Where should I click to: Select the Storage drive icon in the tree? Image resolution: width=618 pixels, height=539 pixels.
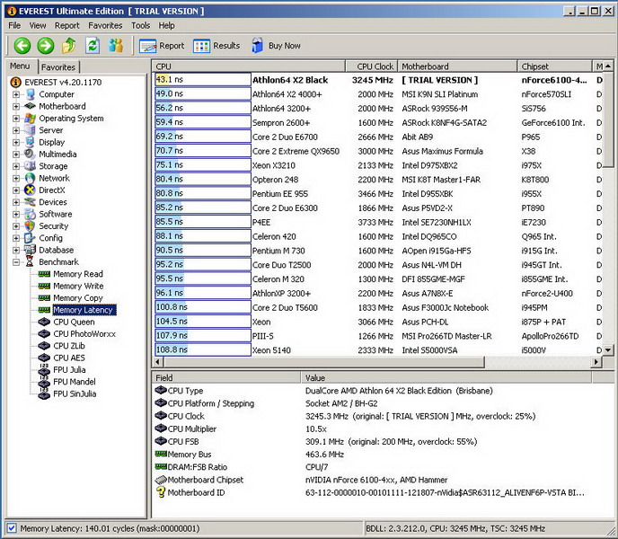pyautogui.click(x=30, y=166)
